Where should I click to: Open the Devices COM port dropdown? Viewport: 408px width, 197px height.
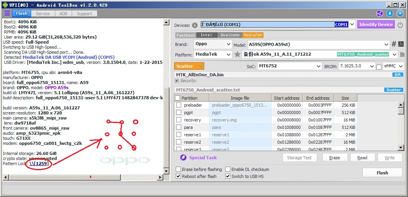(352, 25)
